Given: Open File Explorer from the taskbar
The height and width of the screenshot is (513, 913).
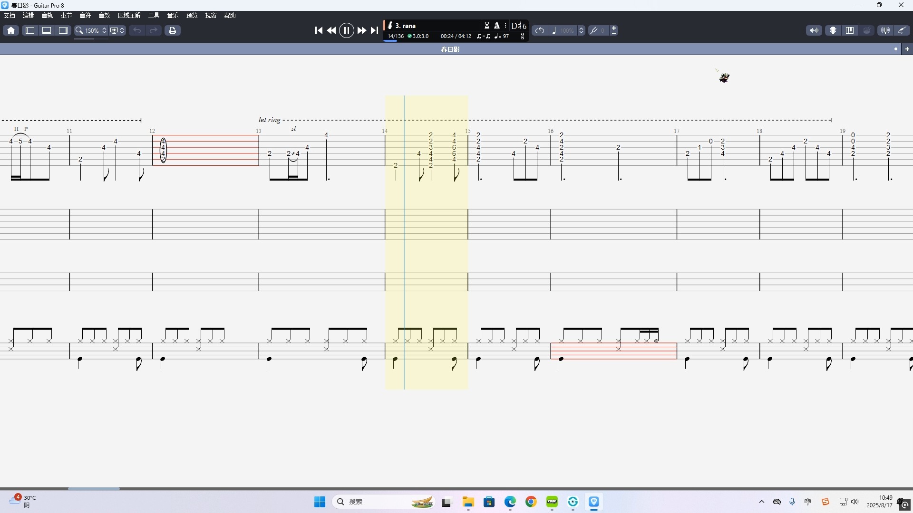Looking at the screenshot, I should (x=468, y=502).
